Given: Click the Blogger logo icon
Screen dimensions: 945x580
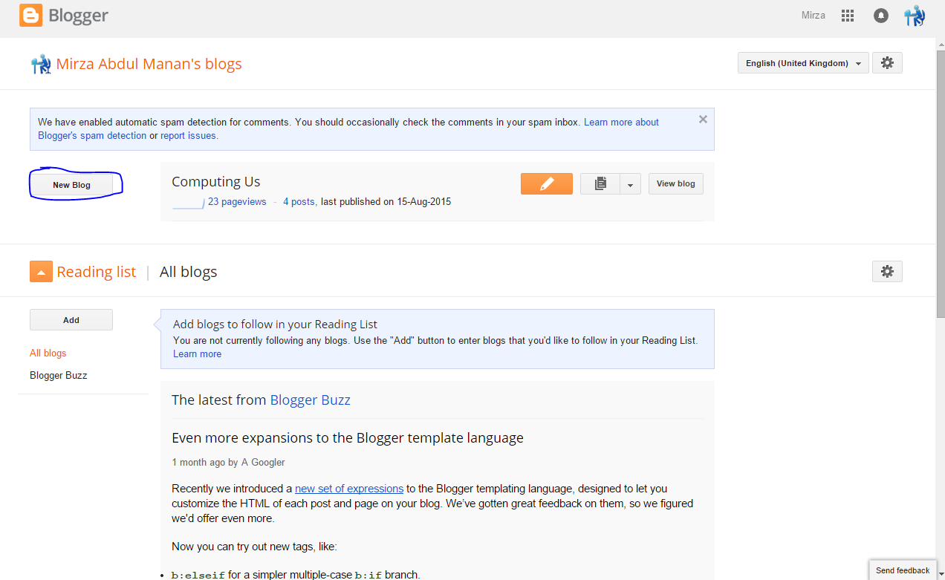Looking at the screenshot, I should 30,16.
